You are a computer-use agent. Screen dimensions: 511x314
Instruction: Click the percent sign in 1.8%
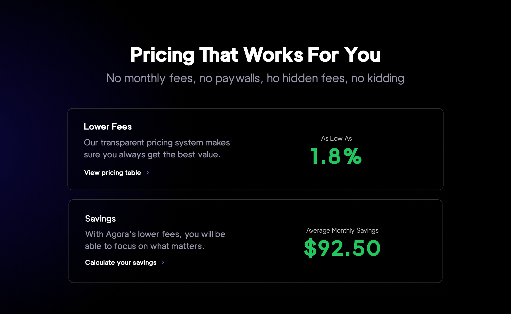point(352,156)
